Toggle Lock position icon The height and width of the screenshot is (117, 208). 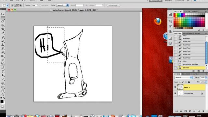tap(186, 82)
